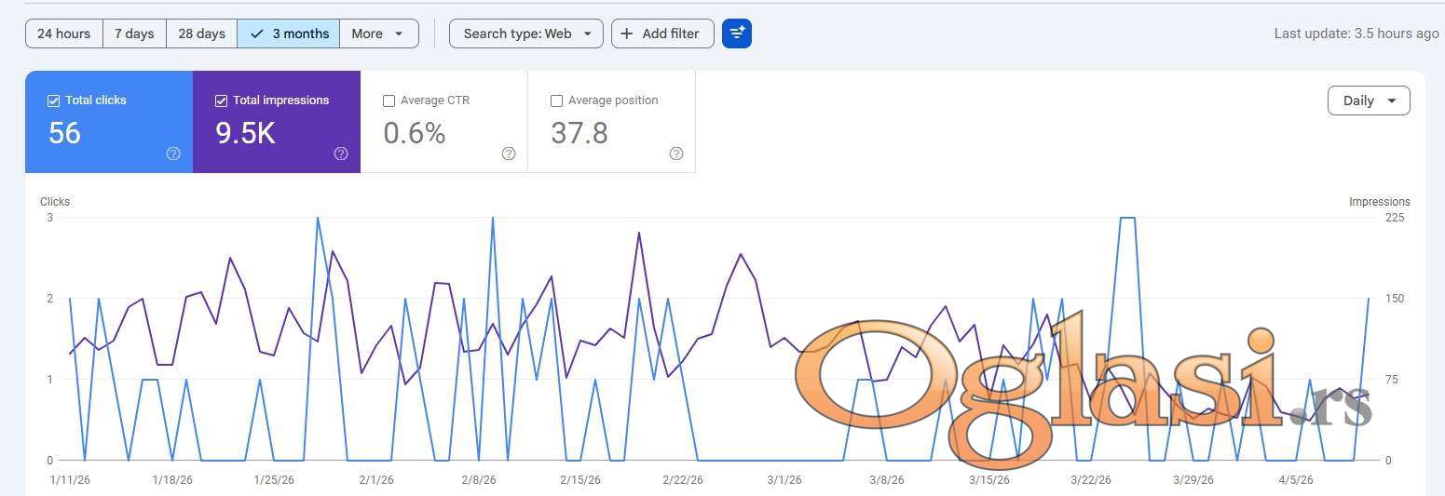Click the plus icon in Add filter
The width and height of the screenshot is (1445, 496).
point(627,34)
